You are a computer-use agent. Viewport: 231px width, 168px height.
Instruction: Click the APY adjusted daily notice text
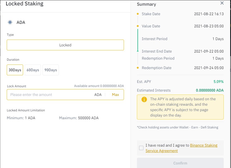(183, 107)
